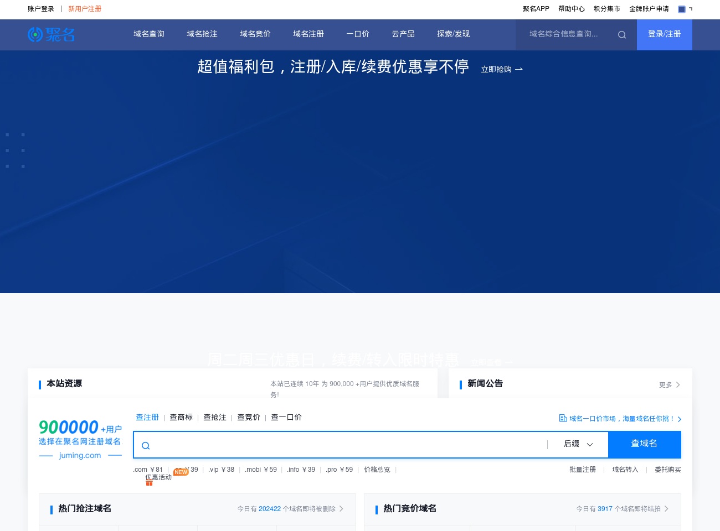Open 聚名APP link in top bar

tap(536, 9)
